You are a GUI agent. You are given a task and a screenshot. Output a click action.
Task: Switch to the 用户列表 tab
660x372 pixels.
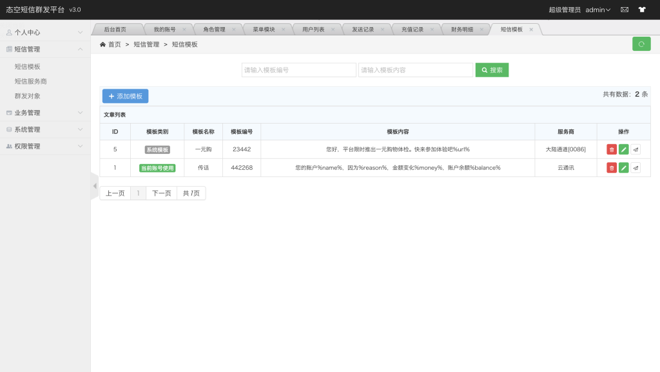[315, 28]
